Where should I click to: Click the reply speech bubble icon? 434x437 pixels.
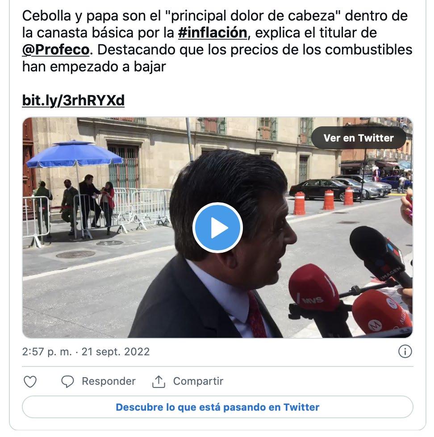pyautogui.click(x=67, y=382)
